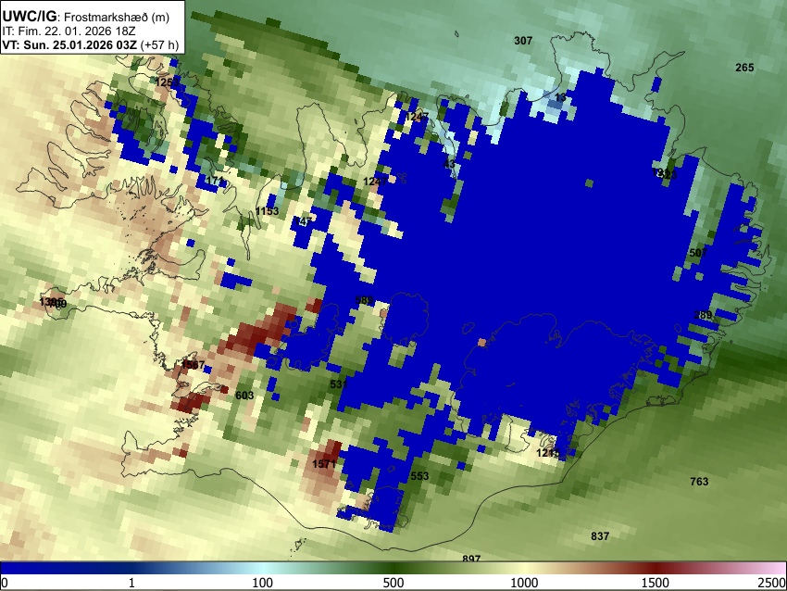Click the legend tick label 1000
The width and height of the screenshot is (787, 591).
click(x=524, y=583)
